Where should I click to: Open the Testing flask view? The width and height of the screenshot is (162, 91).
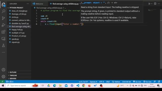pos(3,45)
